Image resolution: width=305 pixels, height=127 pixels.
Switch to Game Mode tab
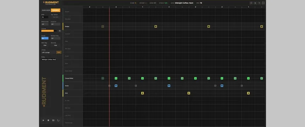point(46,10)
